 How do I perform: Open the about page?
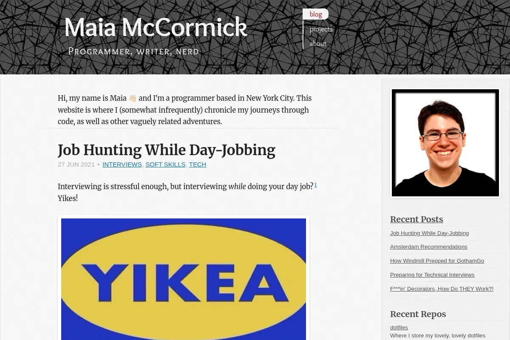pos(318,43)
